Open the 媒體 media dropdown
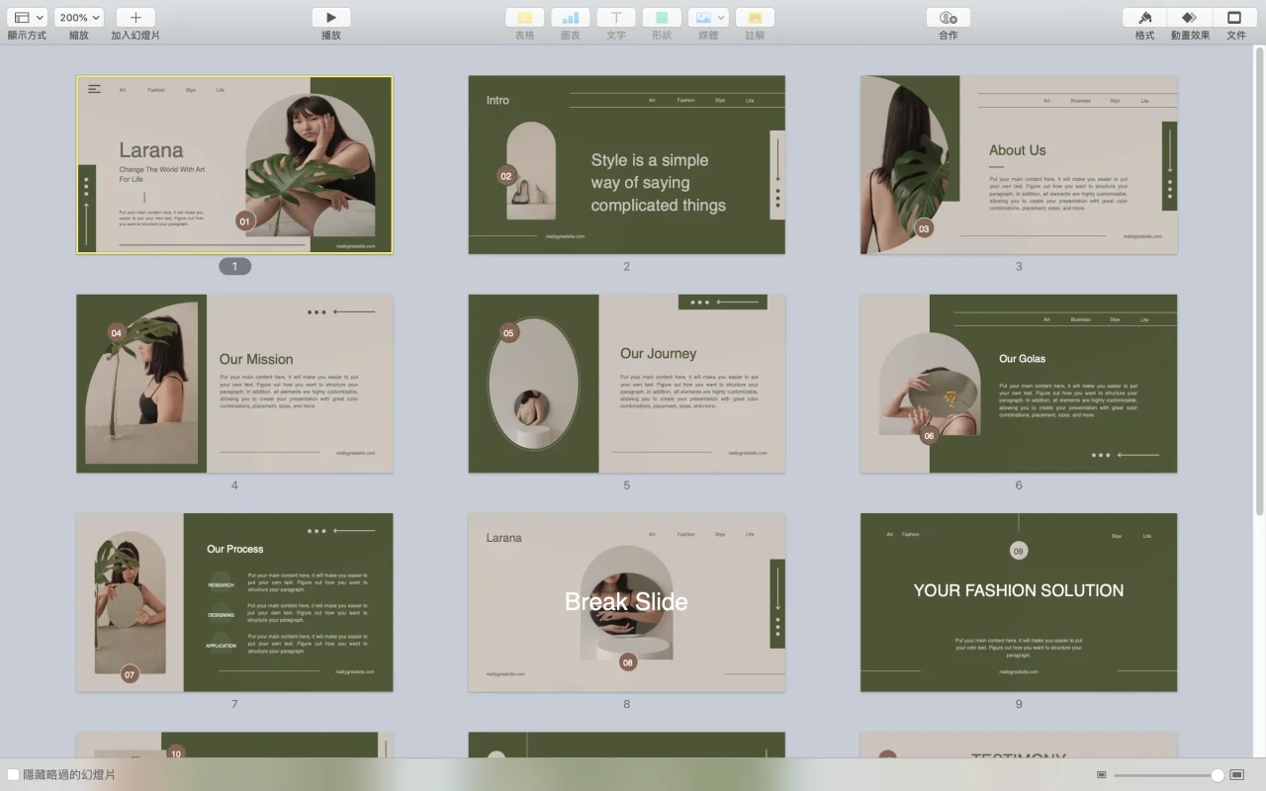 (x=708, y=18)
